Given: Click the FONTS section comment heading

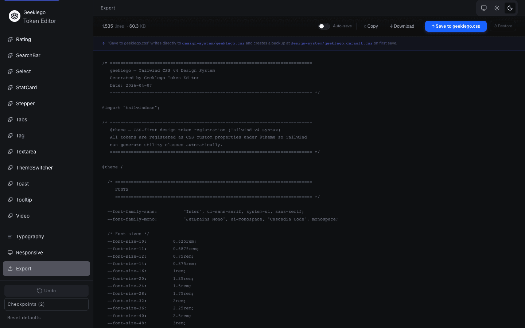Looking at the screenshot, I should [x=122, y=190].
